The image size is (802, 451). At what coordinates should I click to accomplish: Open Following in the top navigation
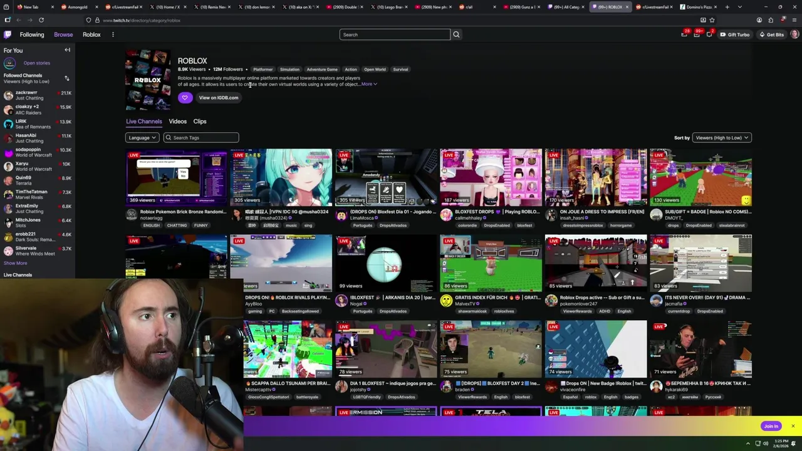tap(32, 34)
